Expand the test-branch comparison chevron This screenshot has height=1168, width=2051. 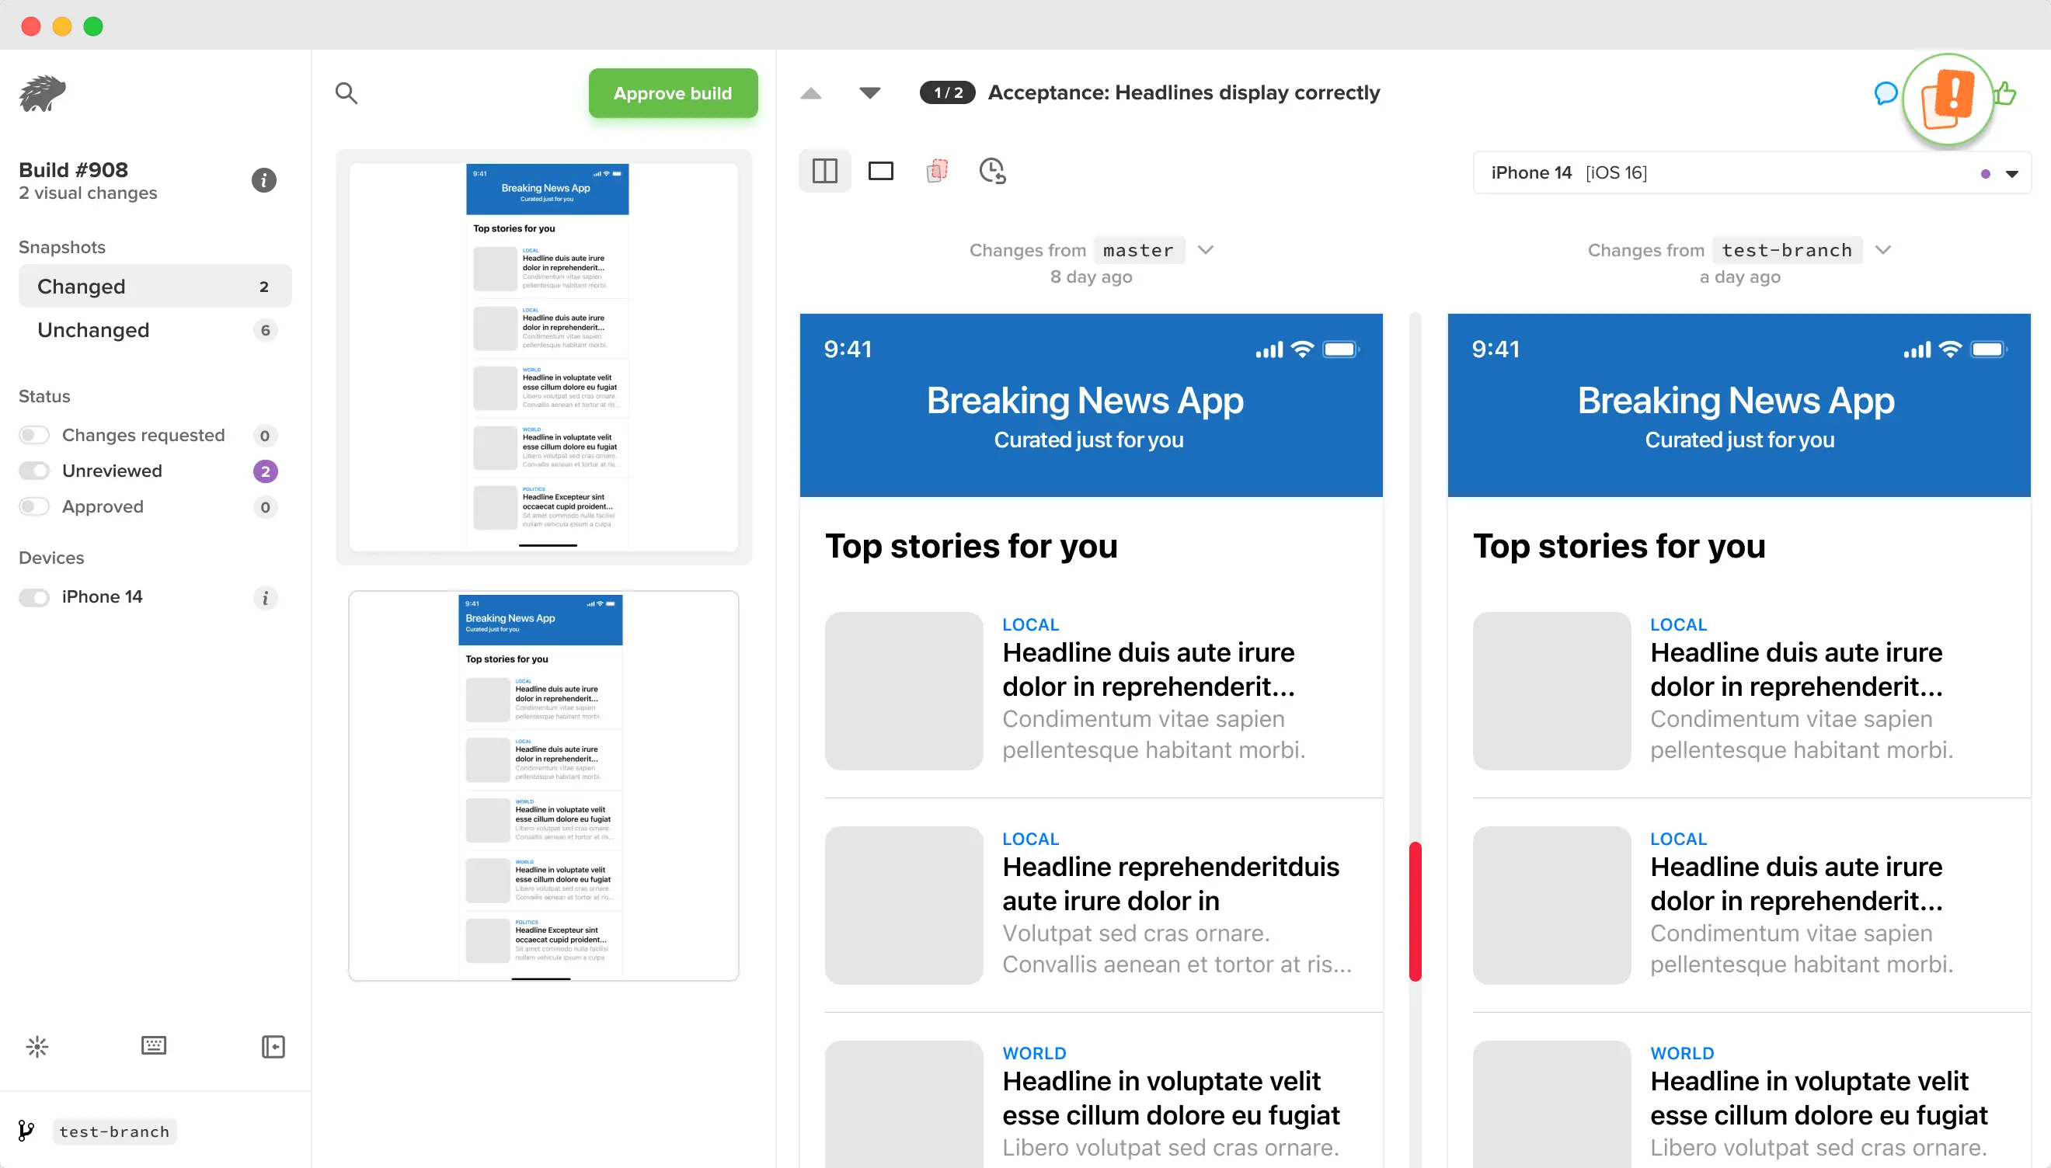[1882, 249]
